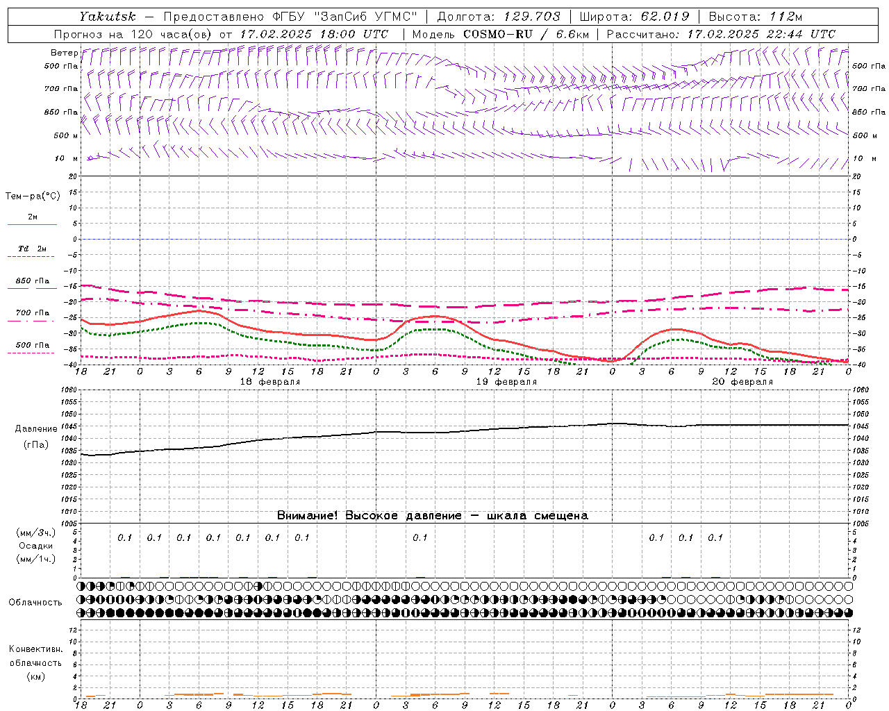
Task: Click the 'Давление' pressure panel label
Action: (36, 429)
